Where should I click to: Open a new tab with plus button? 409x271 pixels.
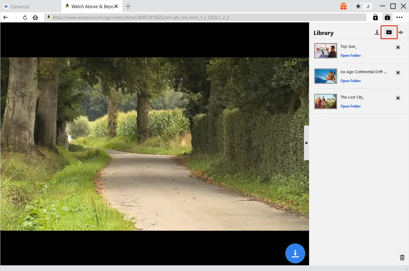[x=128, y=6]
